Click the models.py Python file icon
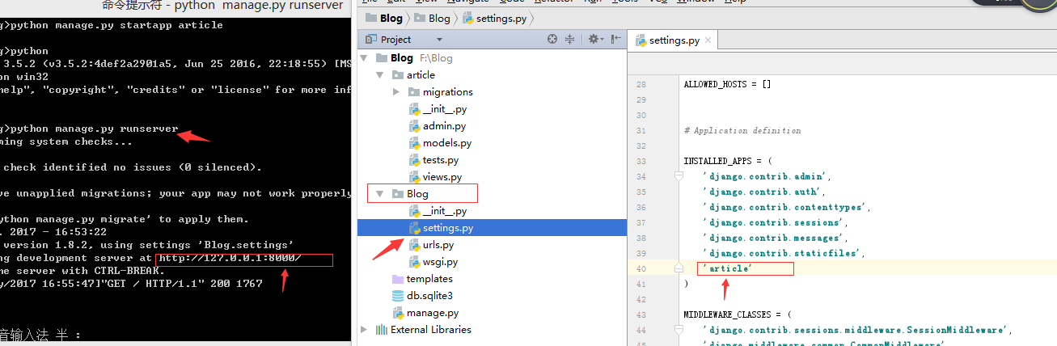 tap(414, 143)
